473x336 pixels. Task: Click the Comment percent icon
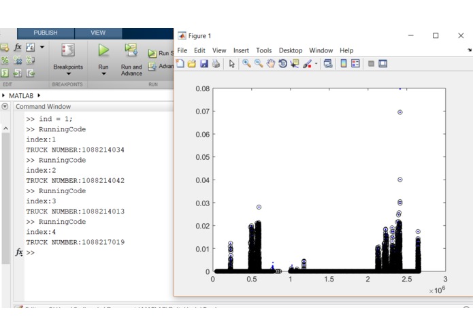coord(5,60)
